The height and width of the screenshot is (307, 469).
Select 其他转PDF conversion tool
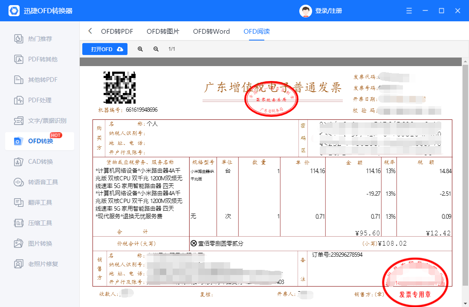(x=39, y=79)
